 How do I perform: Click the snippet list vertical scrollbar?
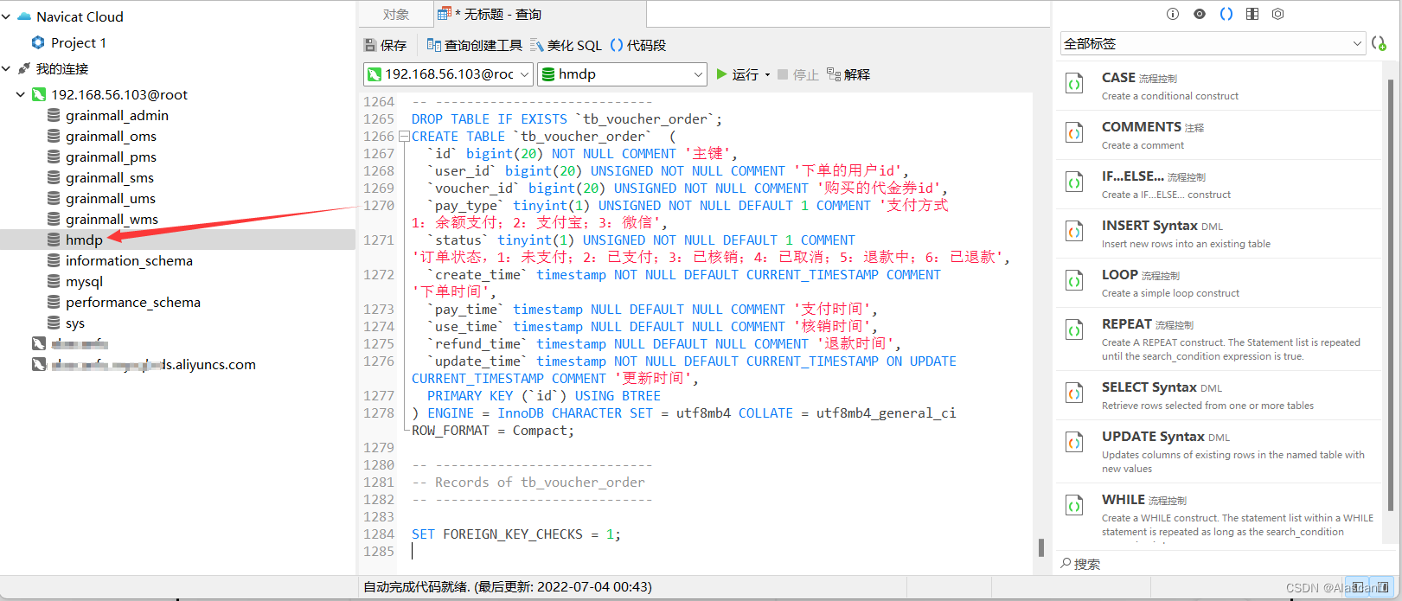[x=1391, y=294]
